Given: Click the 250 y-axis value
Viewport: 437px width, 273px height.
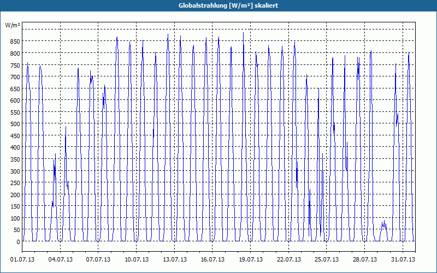Looking at the screenshot, I should tap(15, 183).
